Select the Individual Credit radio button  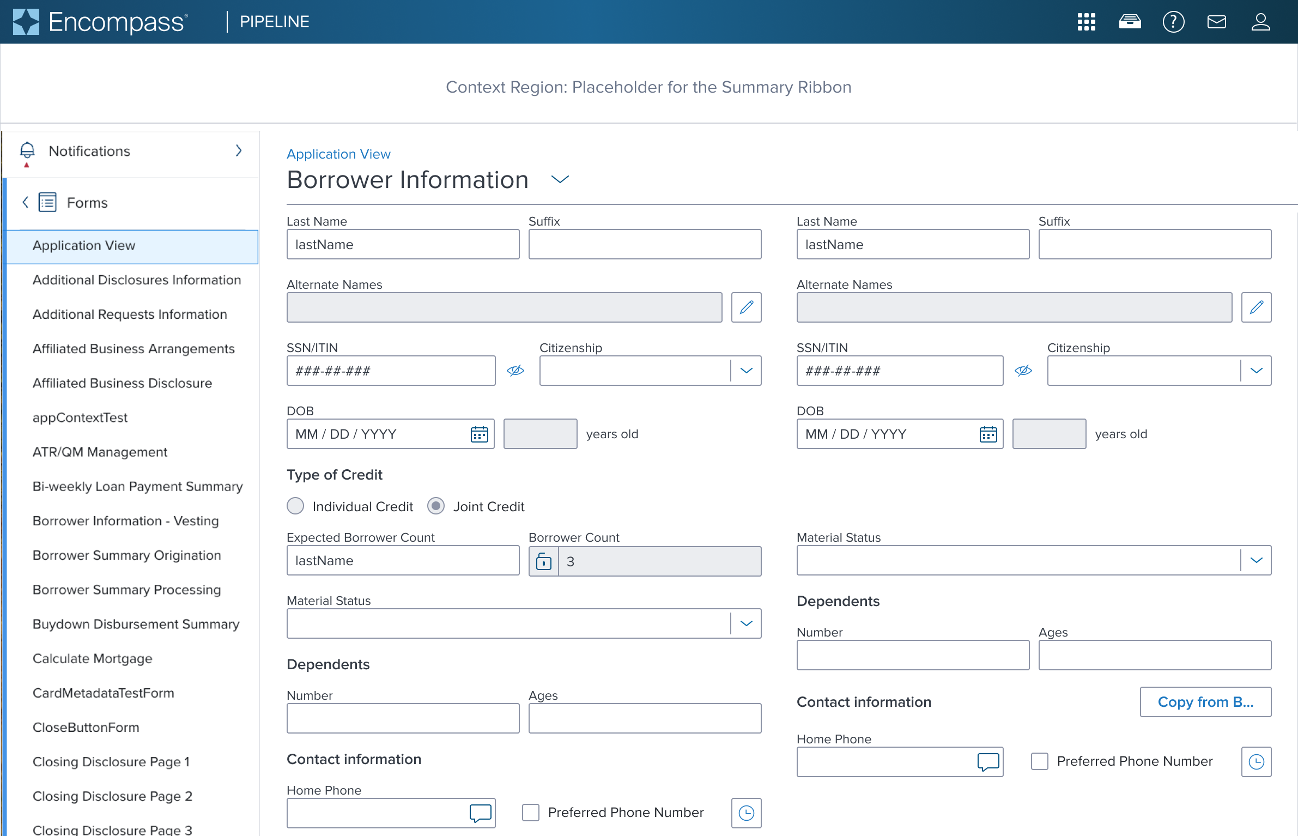point(295,506)
